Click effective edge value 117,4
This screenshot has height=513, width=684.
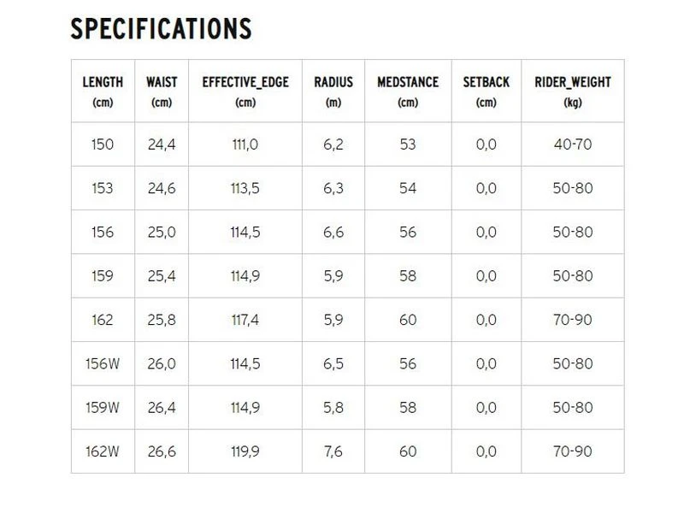tap(245, 320)
